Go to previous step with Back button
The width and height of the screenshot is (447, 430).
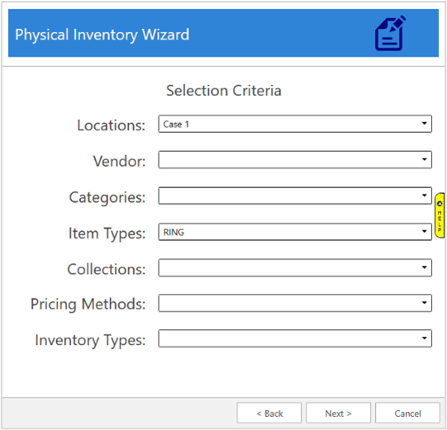click(x=269, y=413)
